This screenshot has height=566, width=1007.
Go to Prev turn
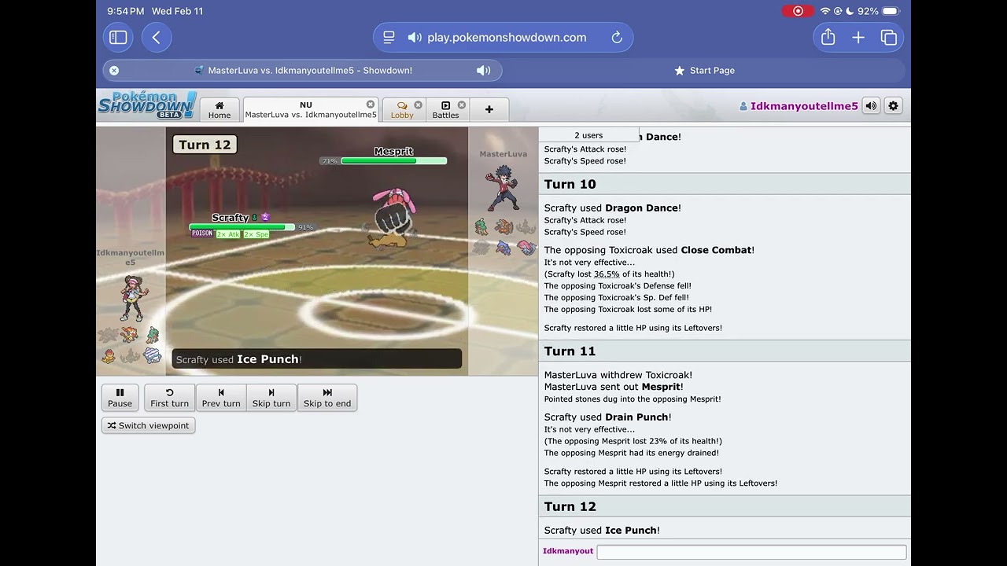tap(221, 397)
